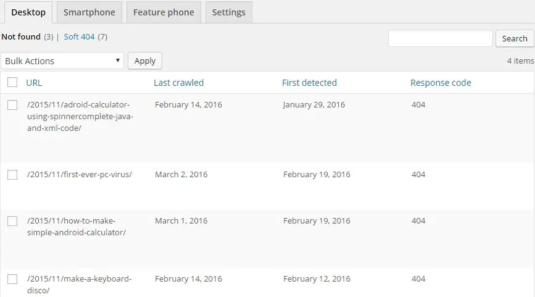Check the adroid-calculator URL row checkbox
This screenshot has height=297, width=535.
point(12,105)
